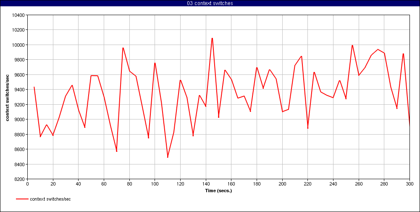Click the 160 x-axis tick label
Viewport: 420px width, 212px height.
(231, 183)
